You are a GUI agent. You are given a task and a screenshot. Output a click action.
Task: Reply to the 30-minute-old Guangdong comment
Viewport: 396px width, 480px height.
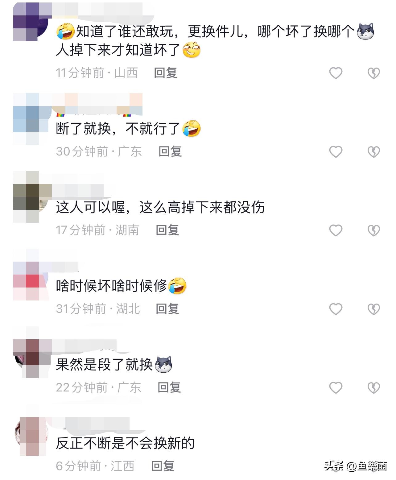click(170, 152)
